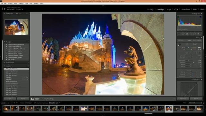
Task: Click the Paste button
Action: (x=23, y=99)
